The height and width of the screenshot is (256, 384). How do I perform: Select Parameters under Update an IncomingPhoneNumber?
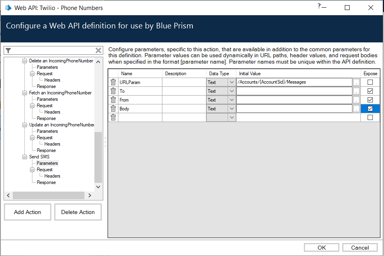pos(47,131)
